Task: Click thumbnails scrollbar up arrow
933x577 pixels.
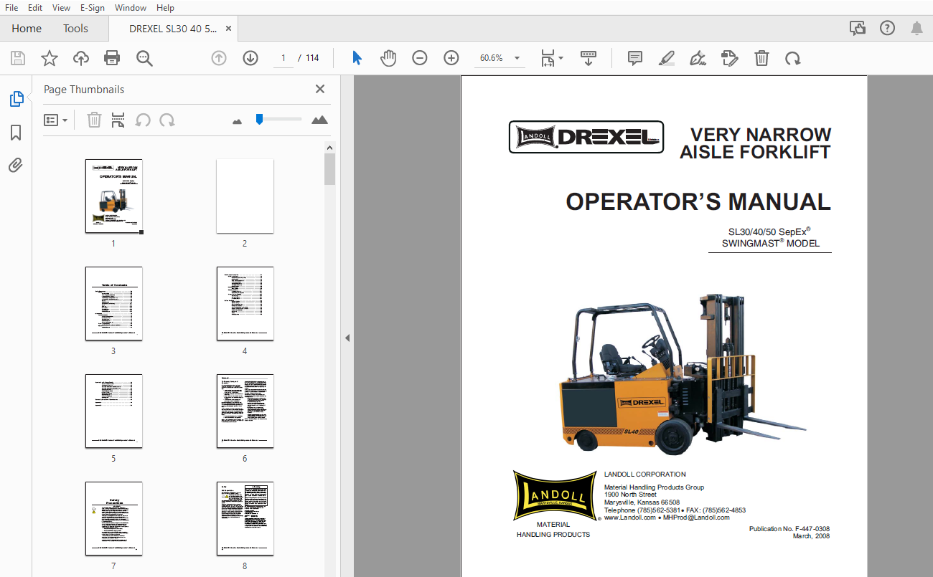Action: (329, 147)
